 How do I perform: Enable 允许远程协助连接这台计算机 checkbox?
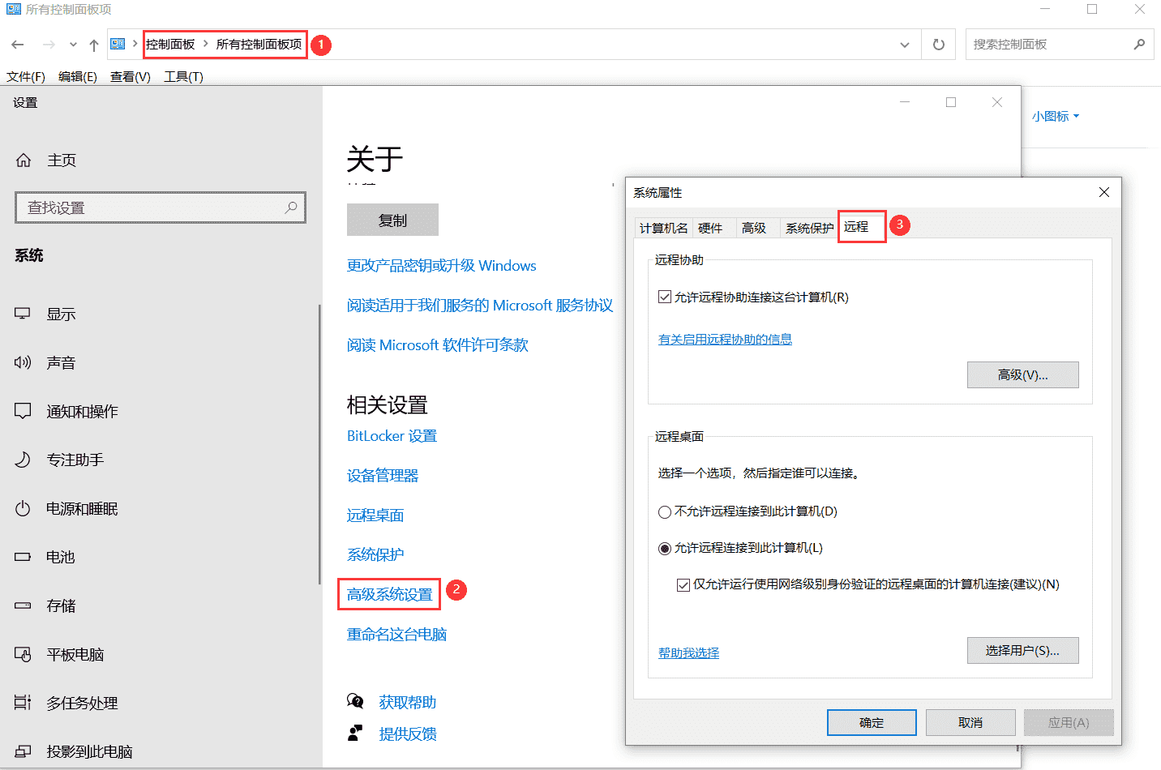coord(663,297)
